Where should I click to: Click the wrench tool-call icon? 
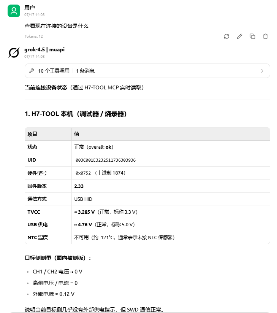[32, 71]
